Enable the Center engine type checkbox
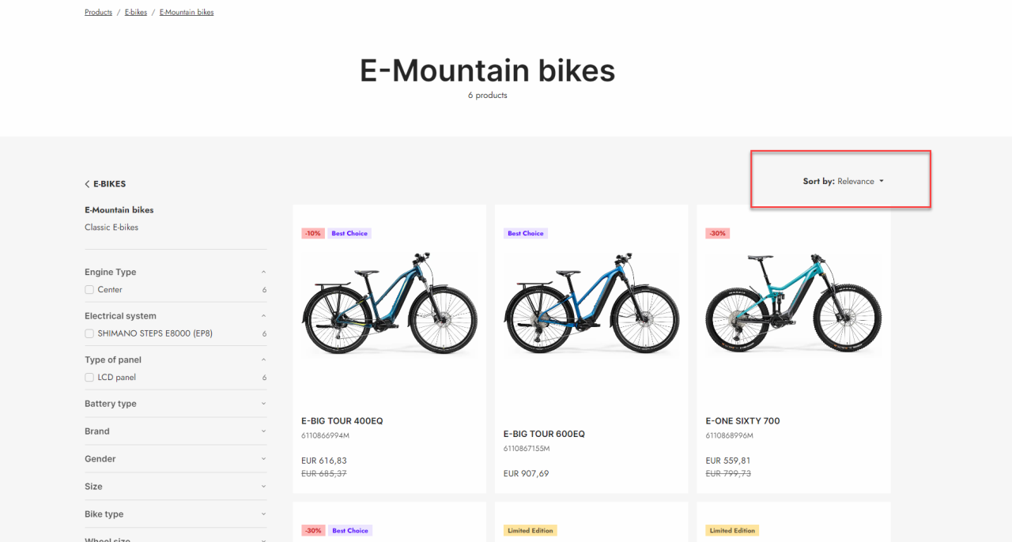1012x542 pixels. point(89,290)
